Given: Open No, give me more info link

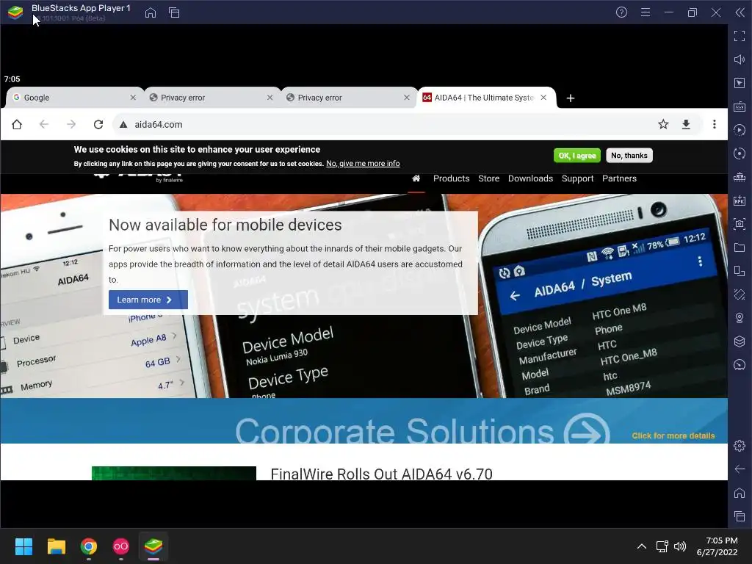Looking at the screenshot, I should 363,164.
